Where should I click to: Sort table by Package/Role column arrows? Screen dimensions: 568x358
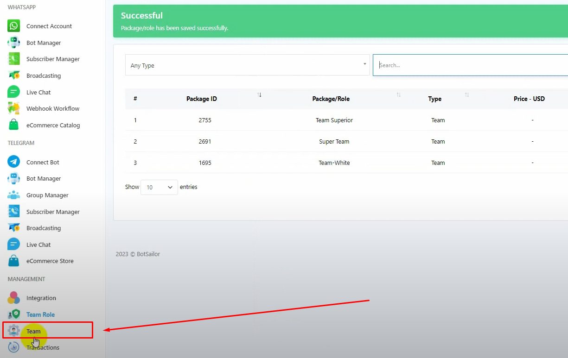(x=398, y=95)
